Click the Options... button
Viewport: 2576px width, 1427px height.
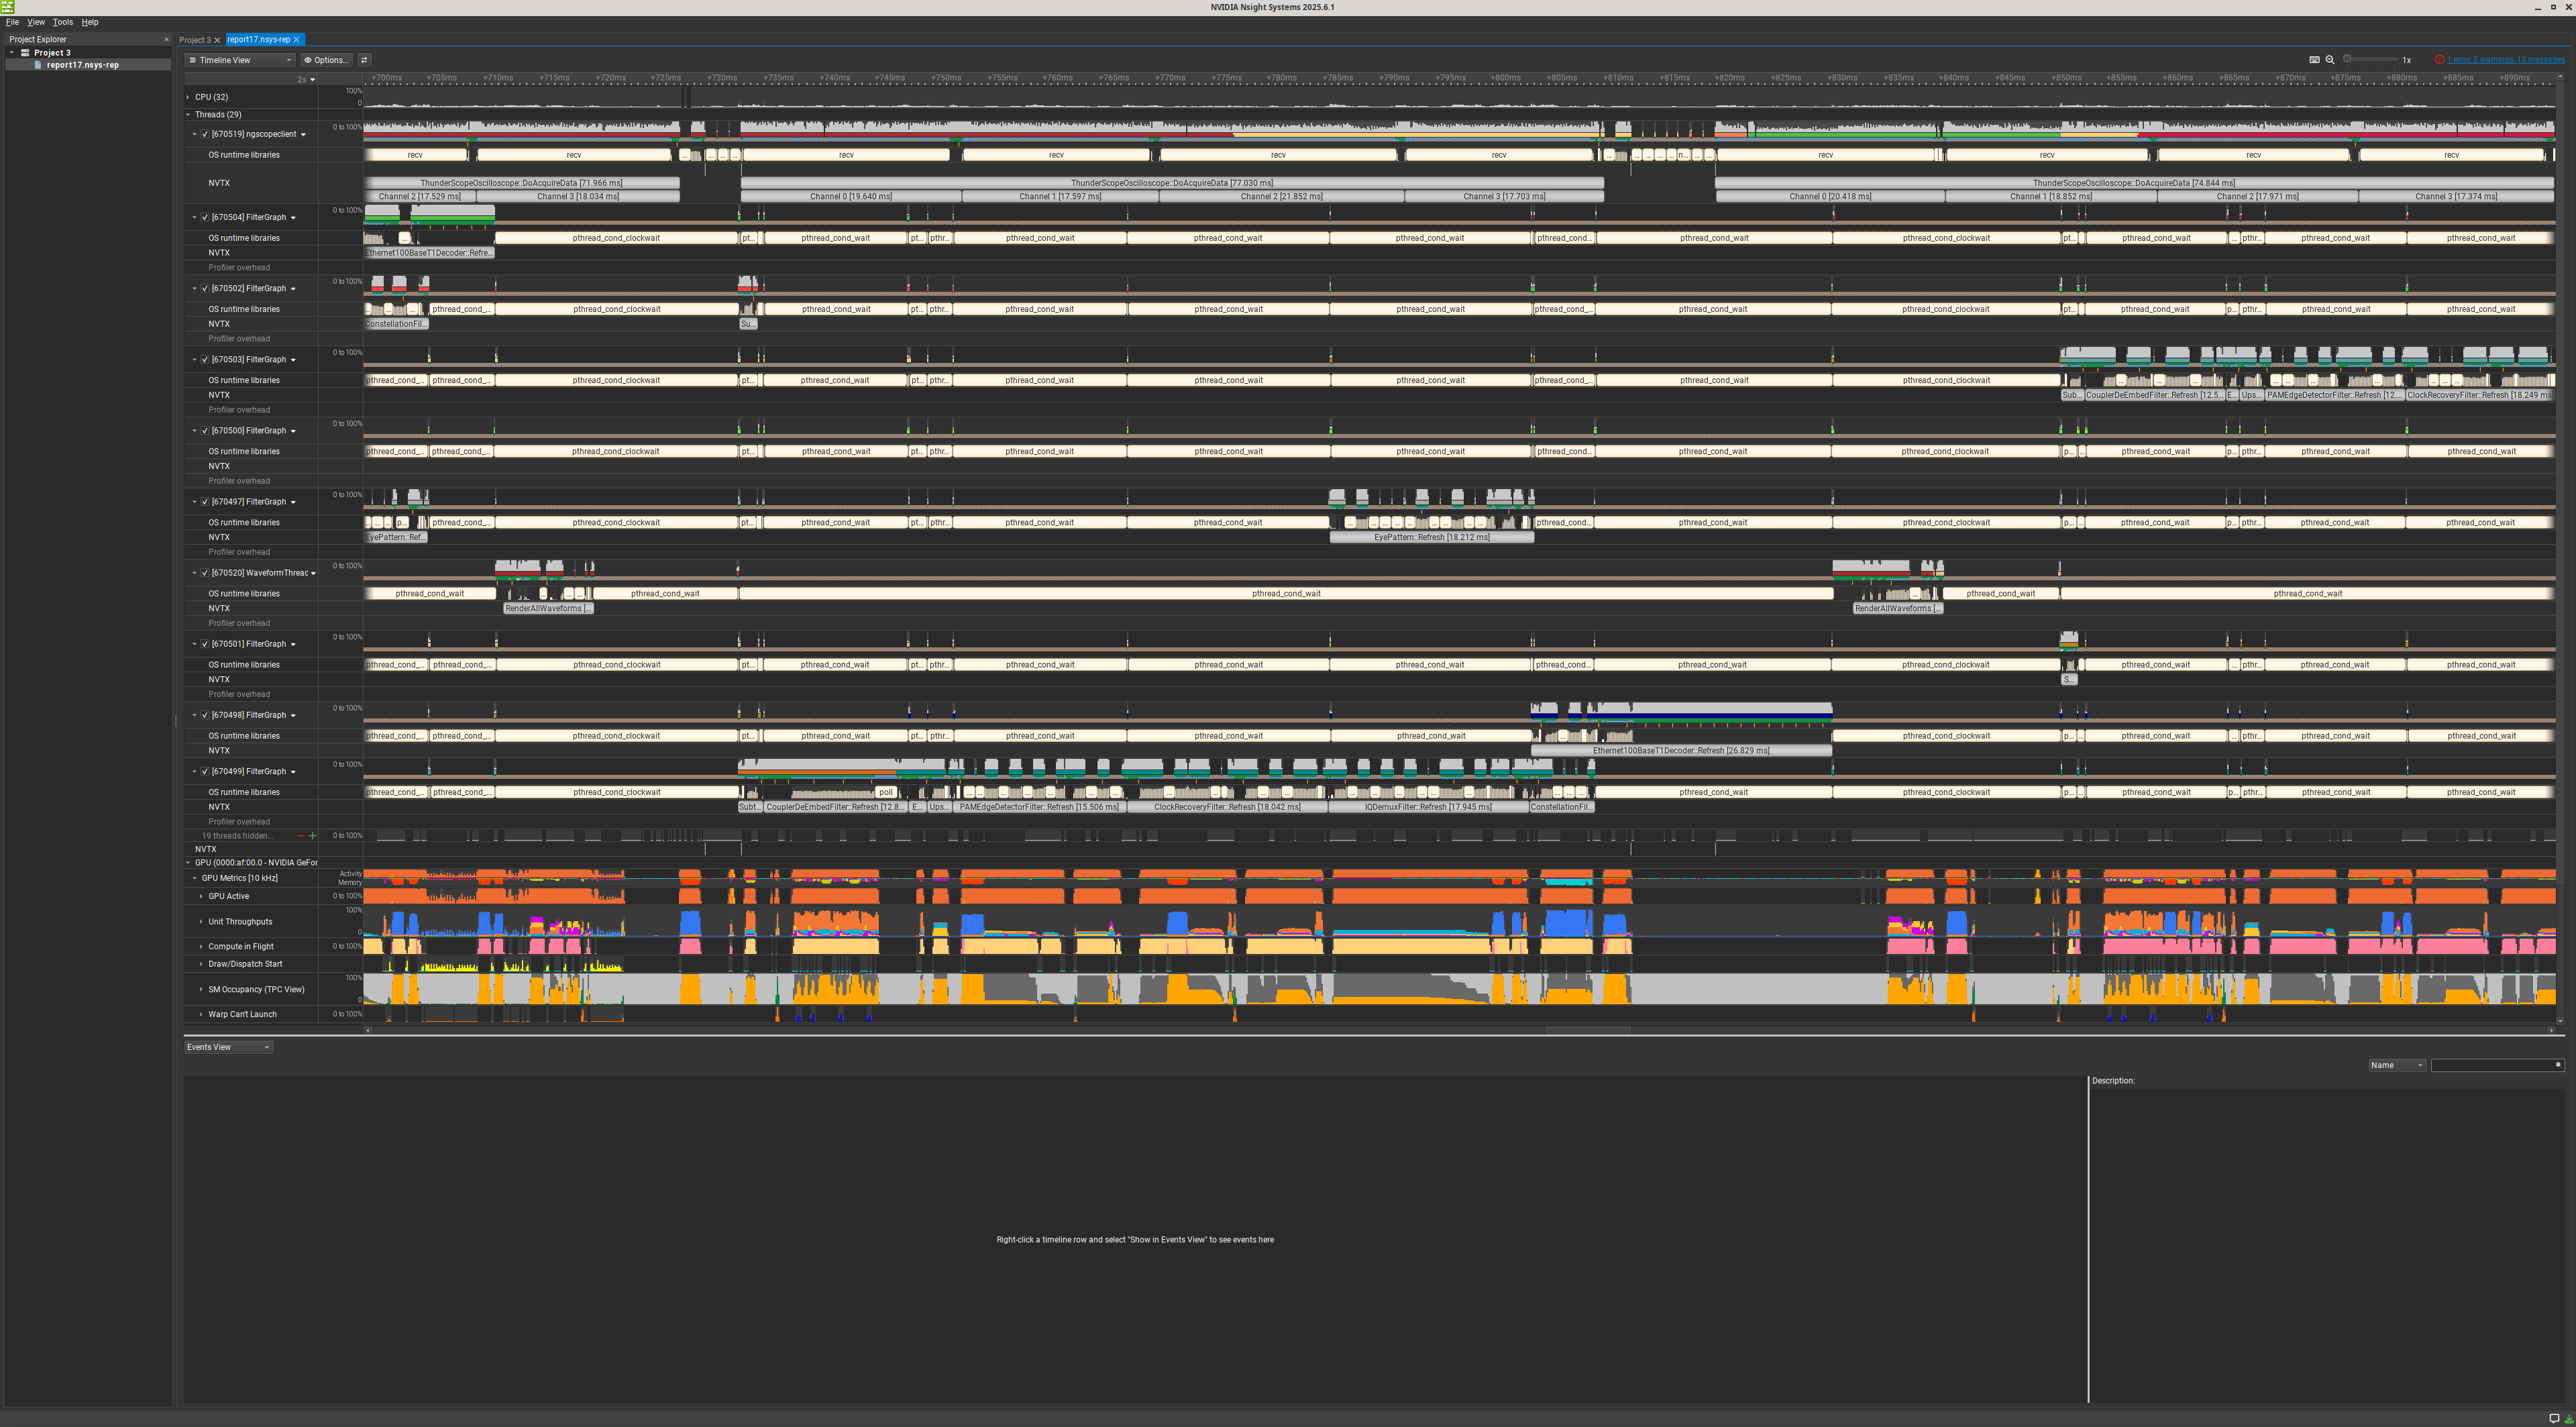(326, 60)
